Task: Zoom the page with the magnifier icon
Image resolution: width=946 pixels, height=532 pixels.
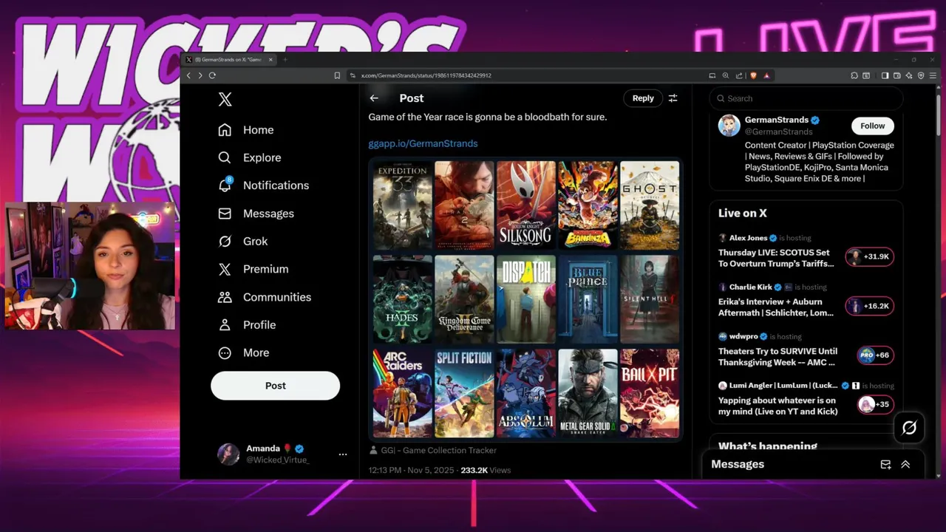Action: click(726, 75)
